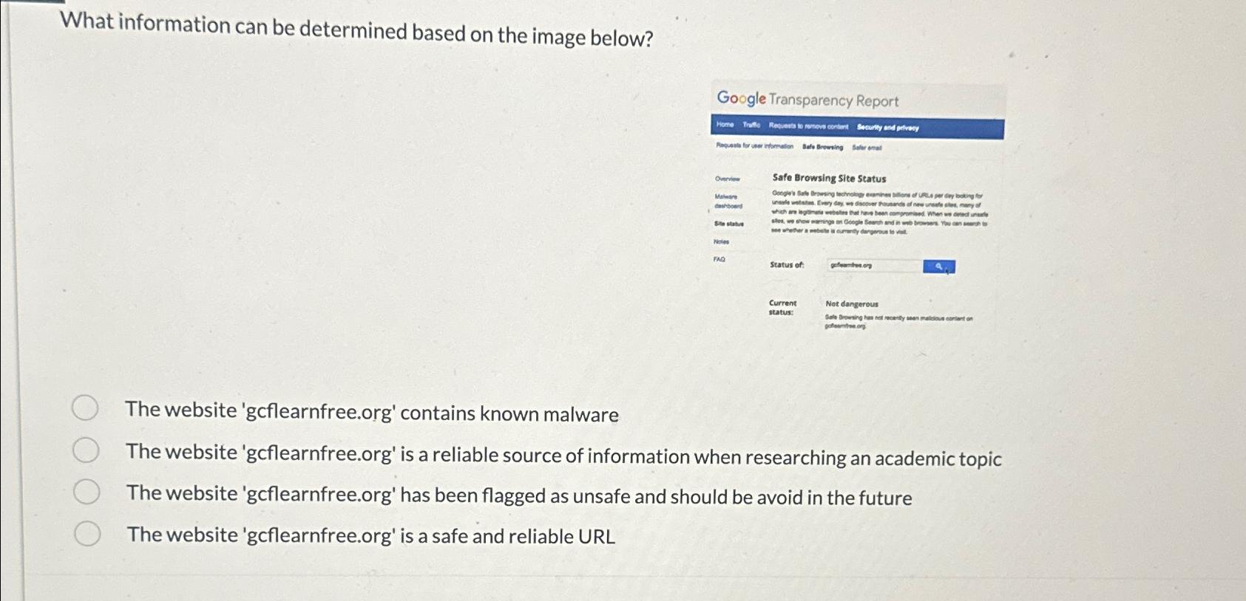Click the question text 'What information can be determined'
The width and height of the screenshot is (1246, 601).
[x=357, y=30]
